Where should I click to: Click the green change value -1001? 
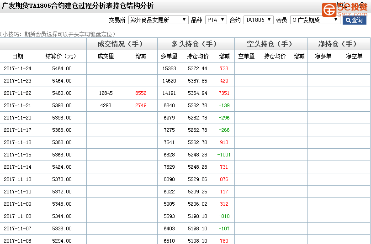(x=224, y=155)
